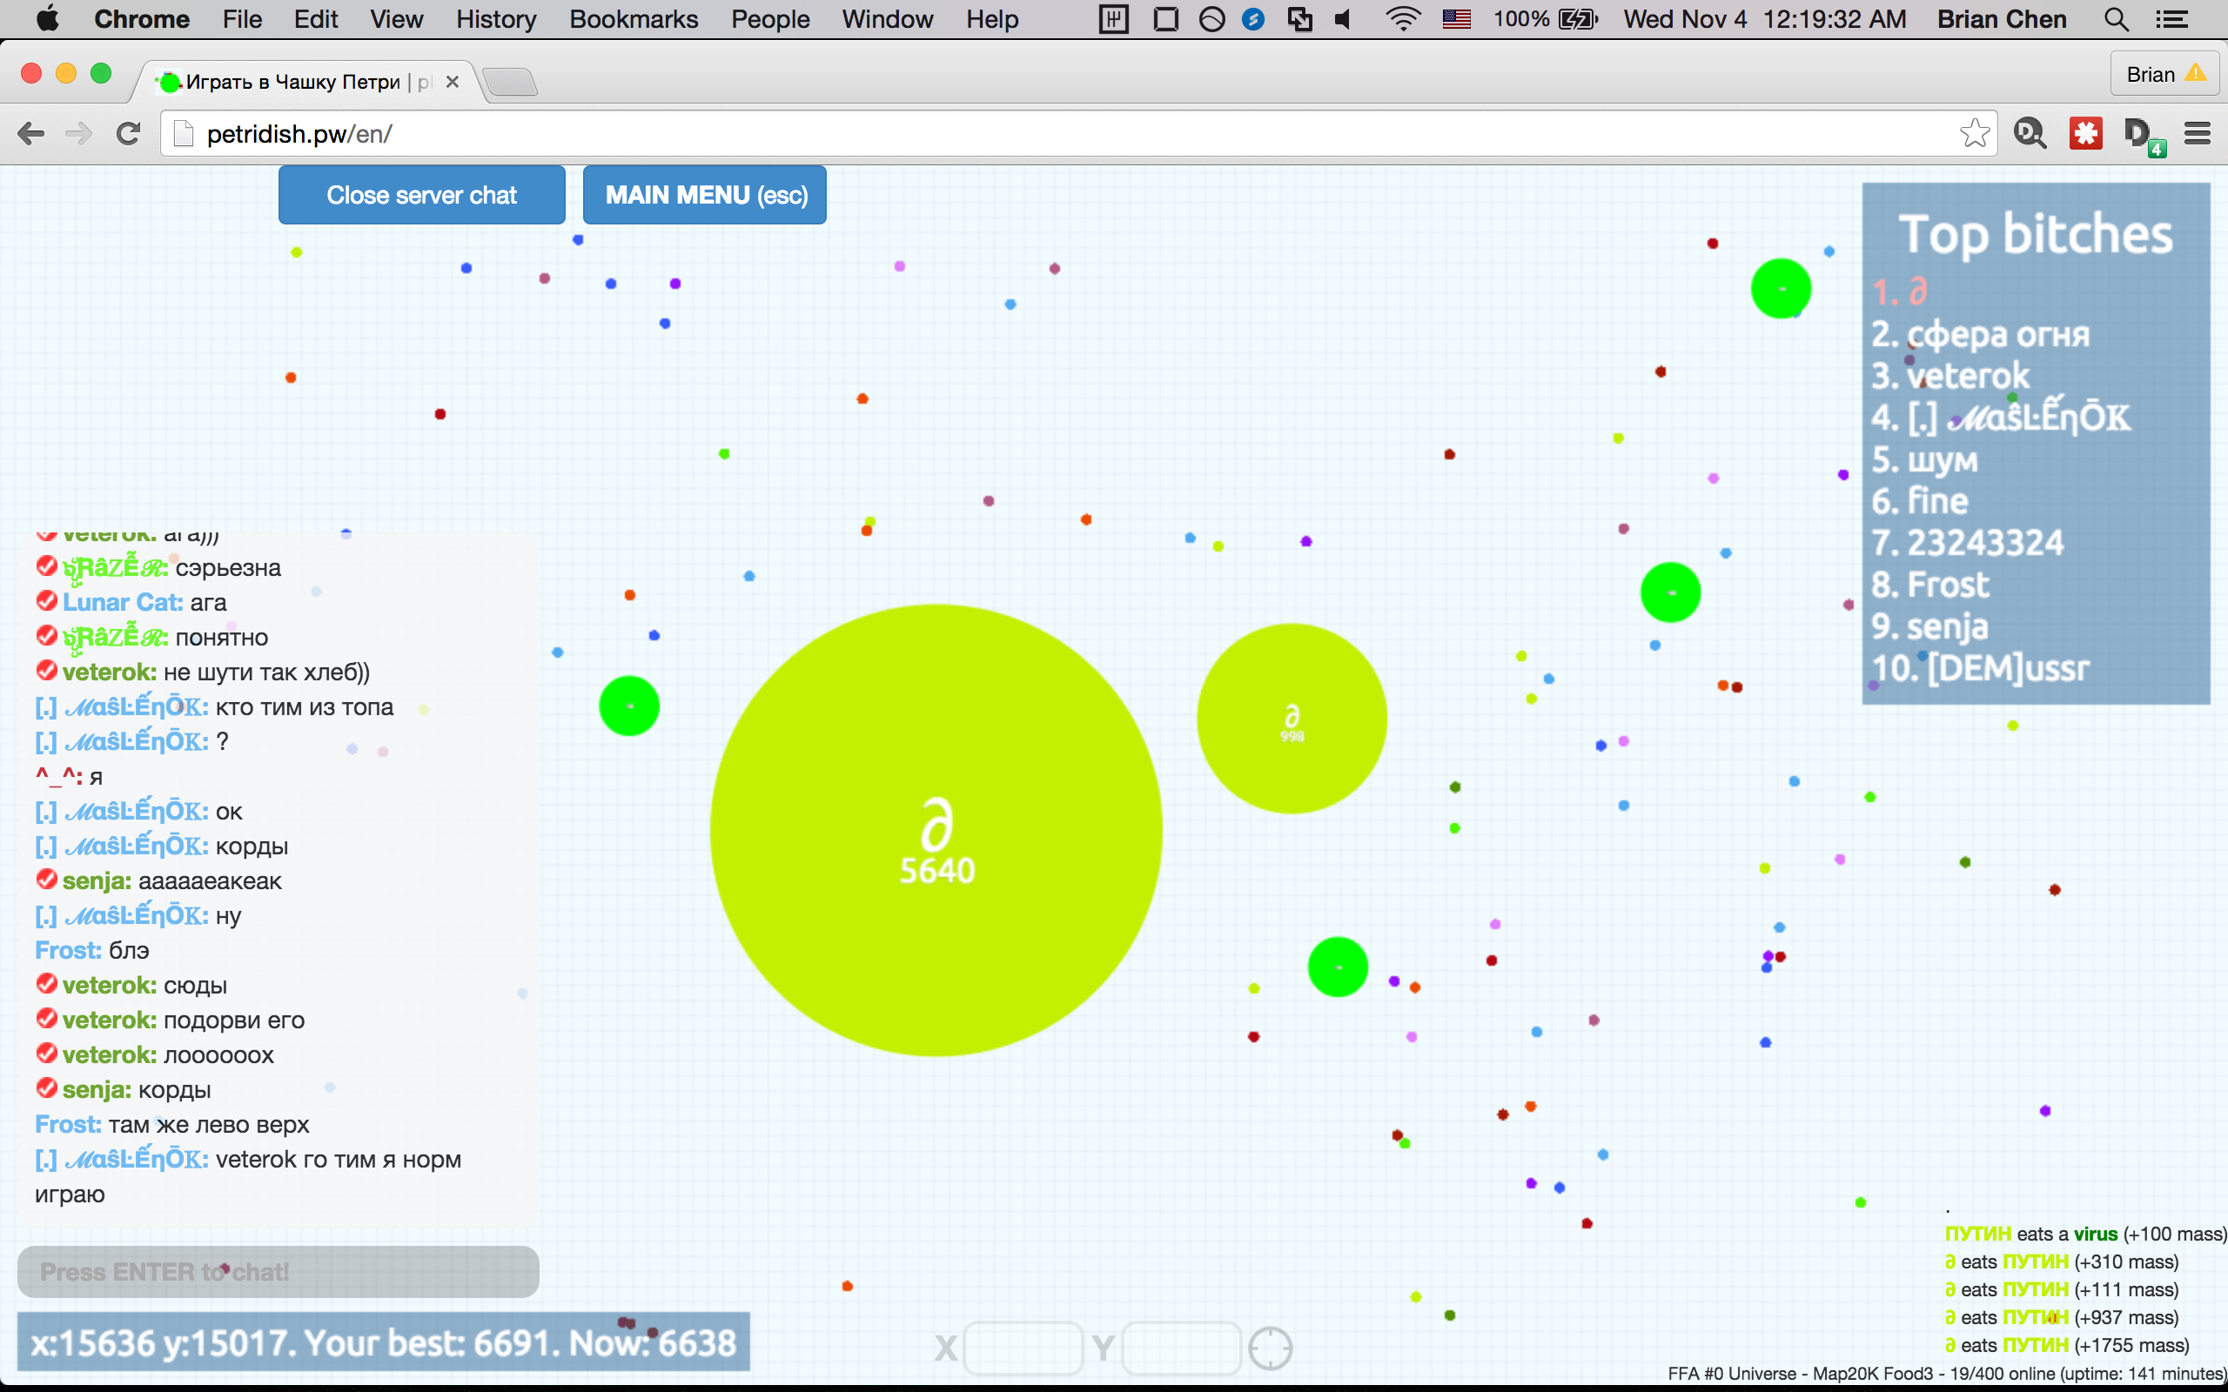Open the US flag input source menu

(x=1457, y=19)
